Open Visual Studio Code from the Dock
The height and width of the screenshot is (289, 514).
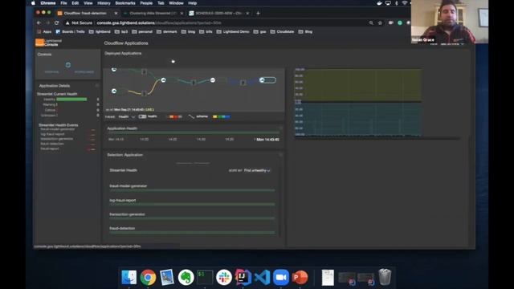pos(262,277)
